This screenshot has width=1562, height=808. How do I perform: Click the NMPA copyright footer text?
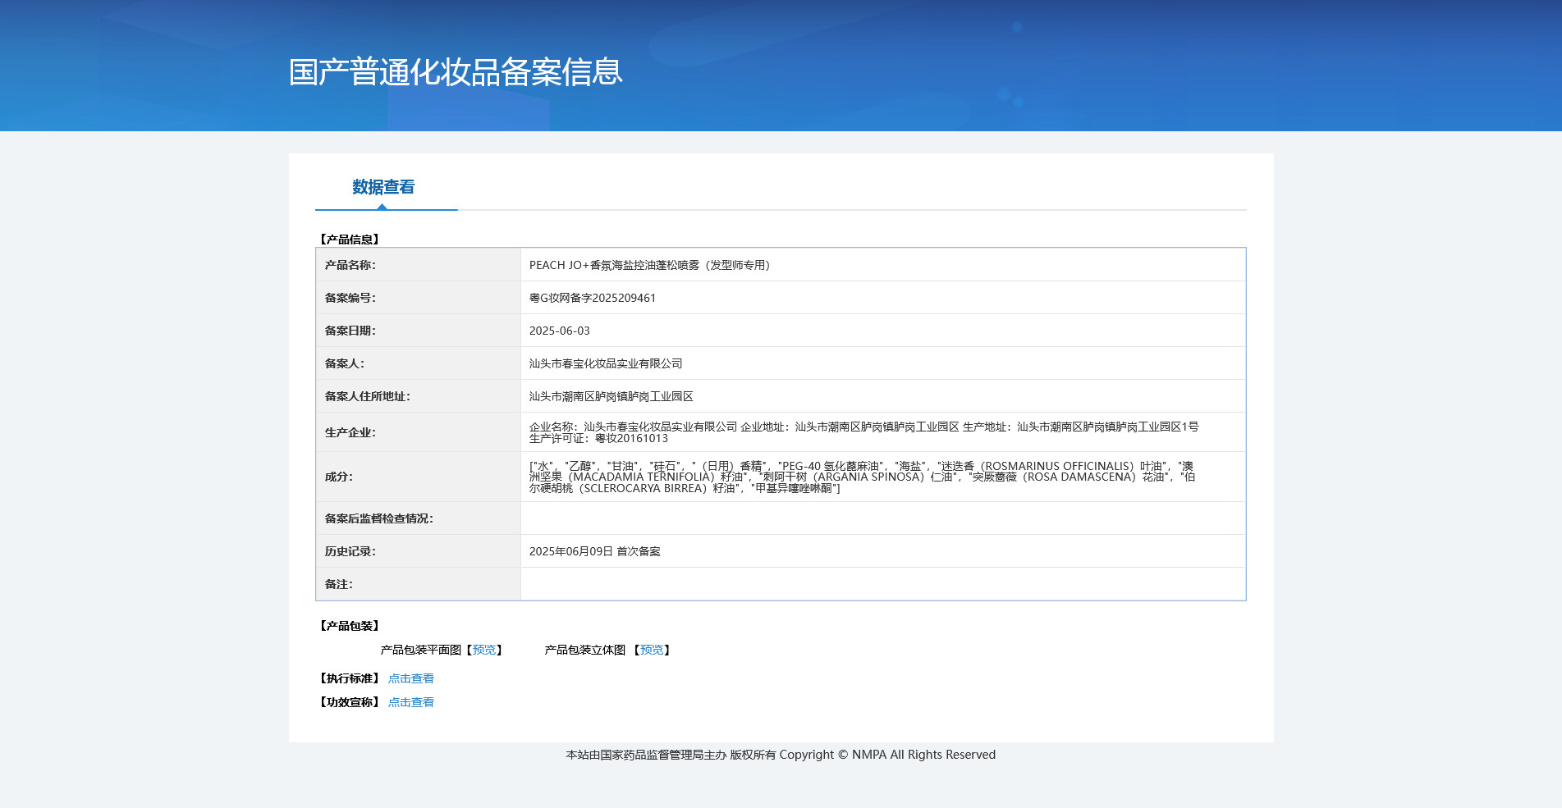coord(781,755)
